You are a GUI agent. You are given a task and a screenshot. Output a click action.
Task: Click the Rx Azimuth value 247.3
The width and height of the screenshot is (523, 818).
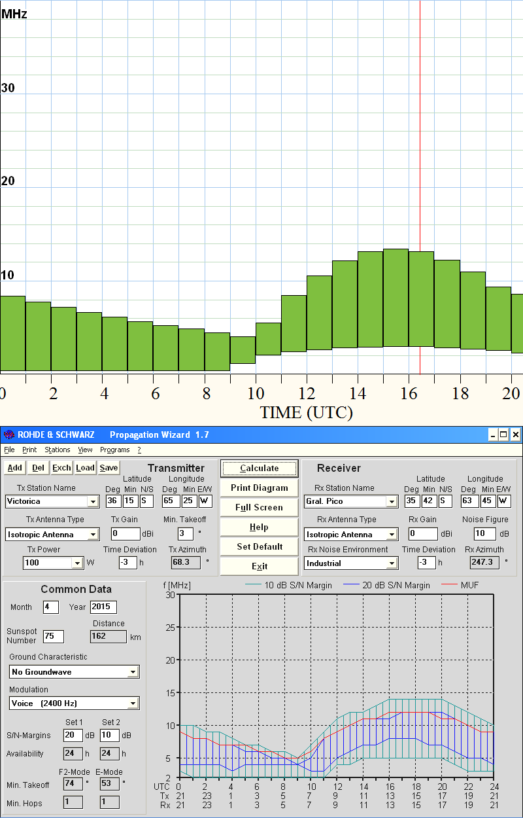tap(485, 562)
